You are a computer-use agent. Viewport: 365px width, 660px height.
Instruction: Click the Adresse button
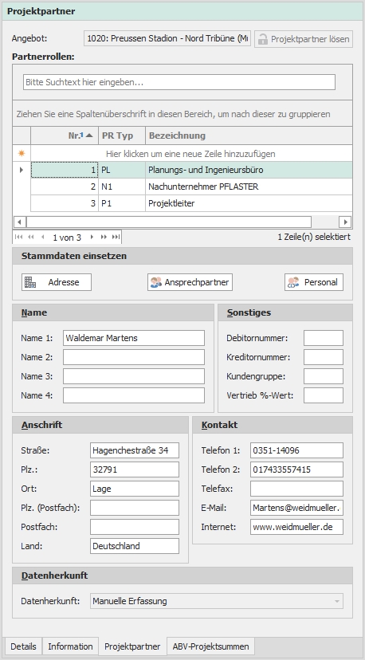[57, 282]
